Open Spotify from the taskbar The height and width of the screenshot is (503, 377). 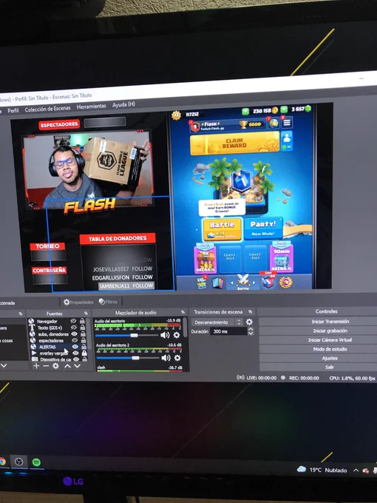pos(36,462)
